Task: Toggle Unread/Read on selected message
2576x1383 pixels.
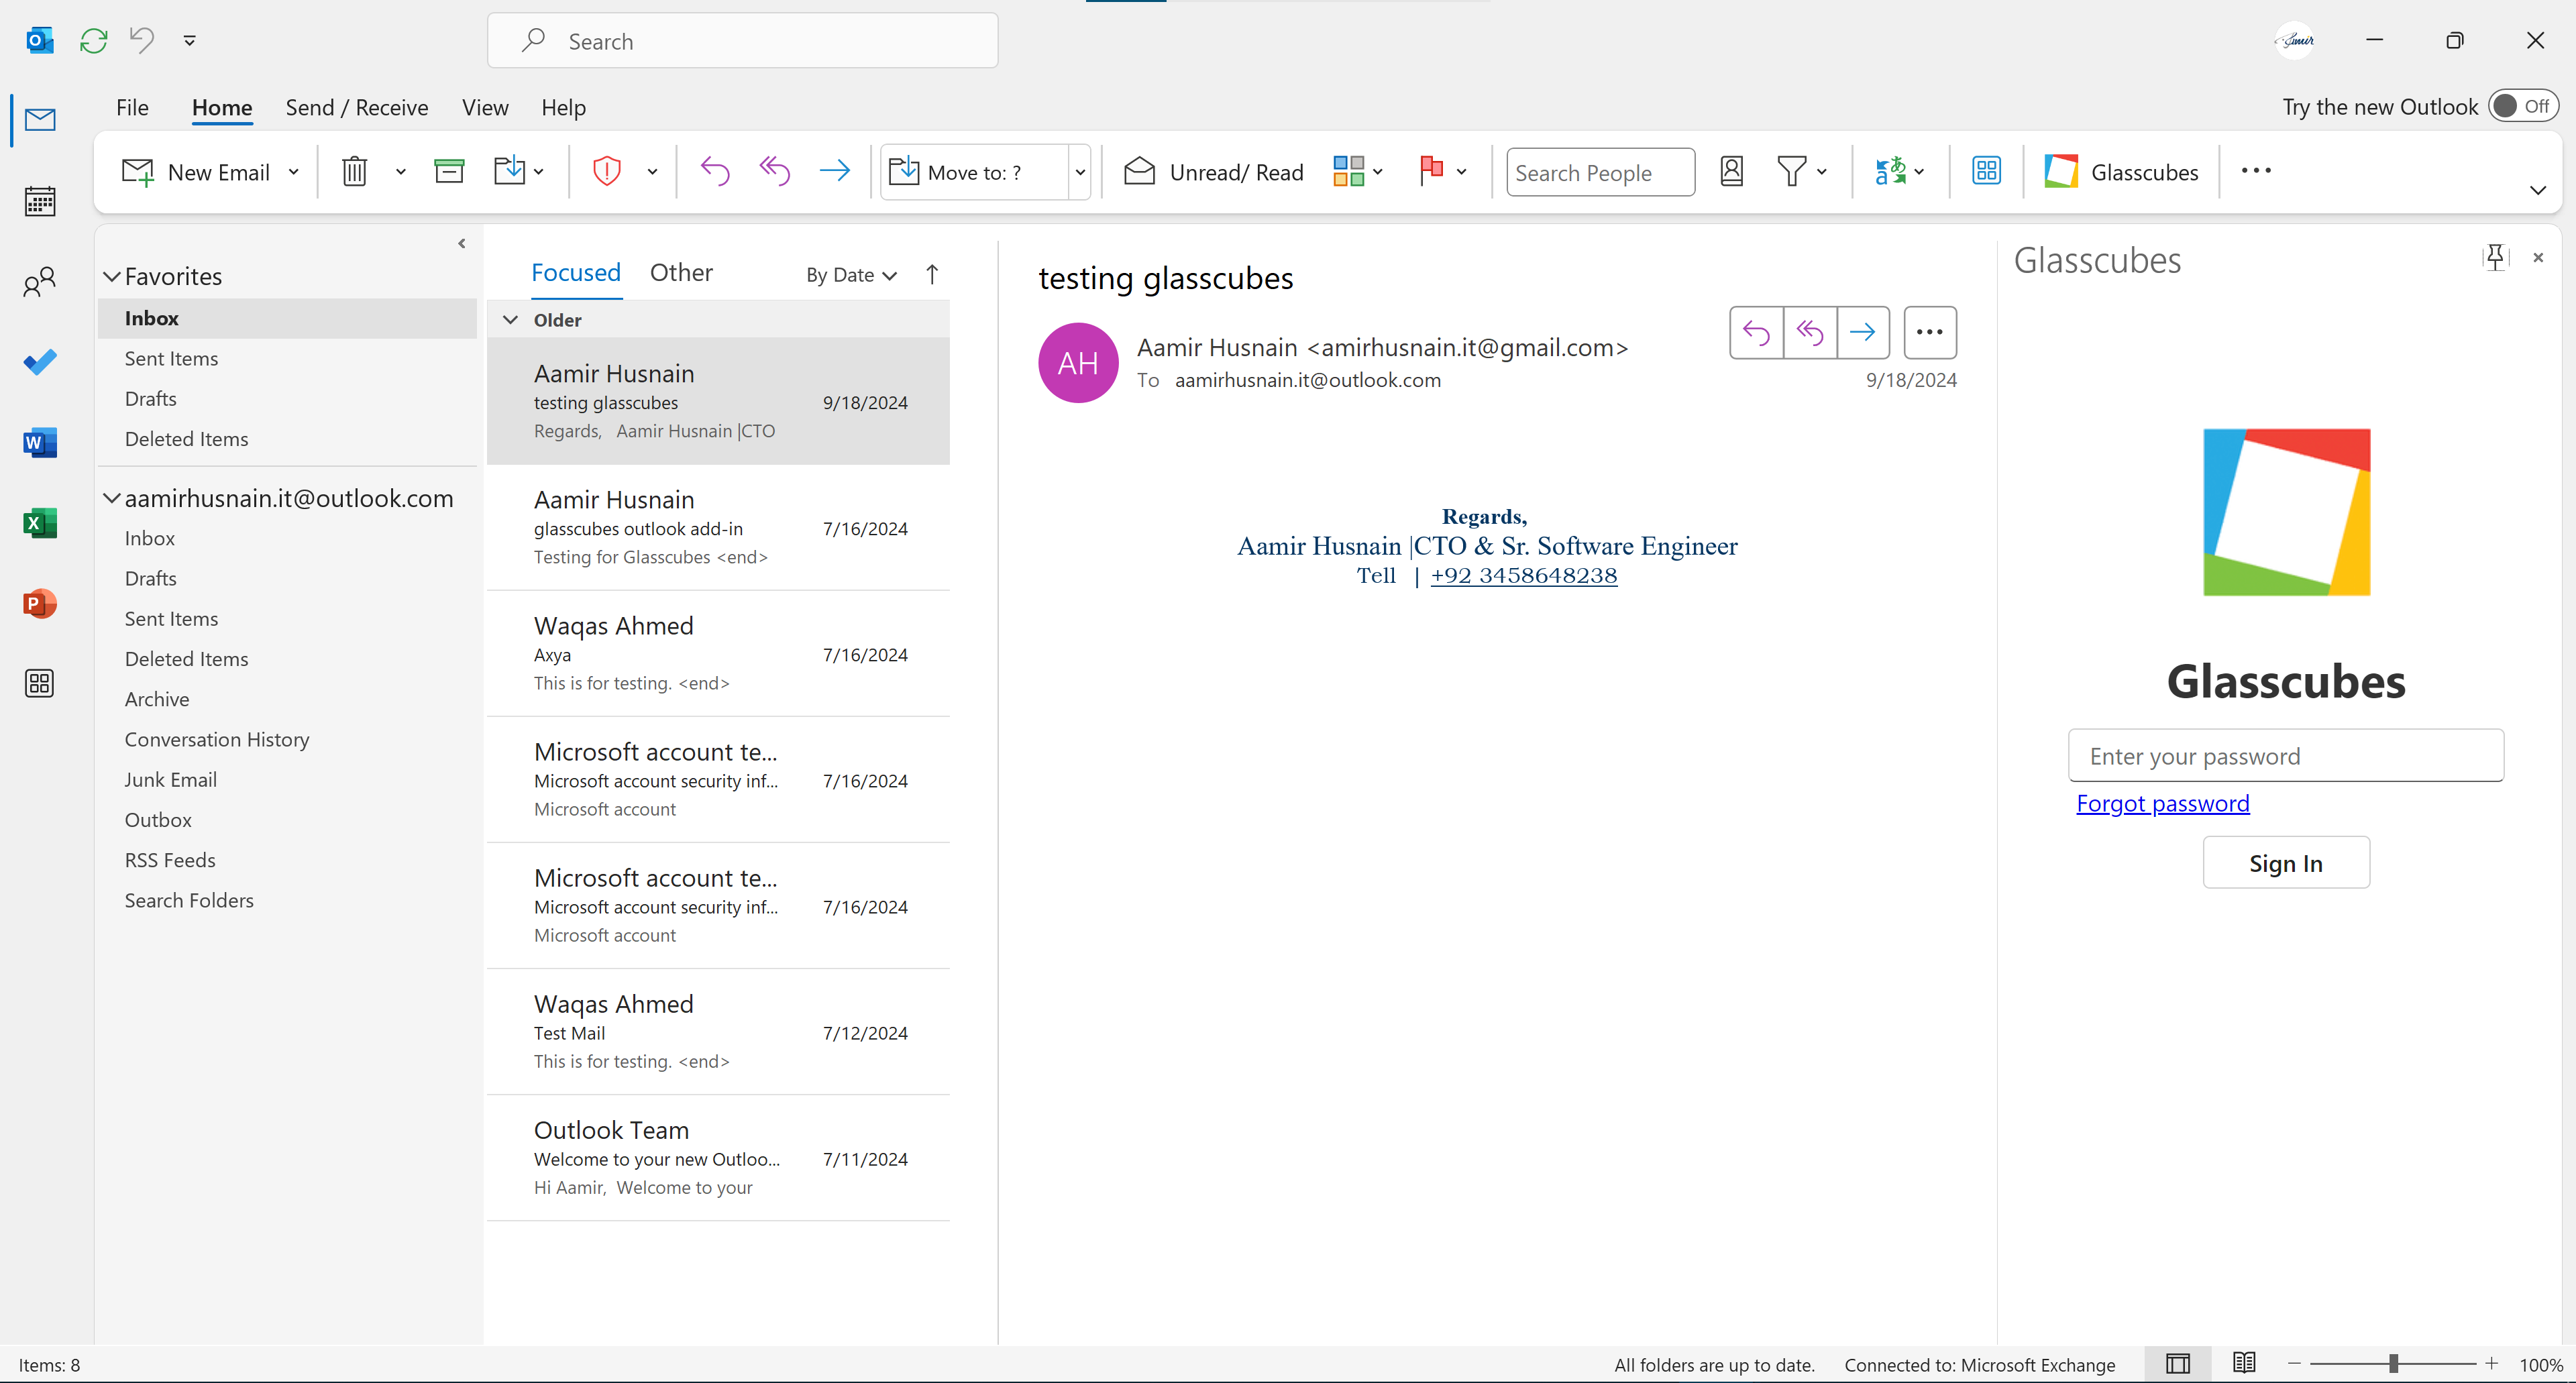Action: click(1213, 171)
